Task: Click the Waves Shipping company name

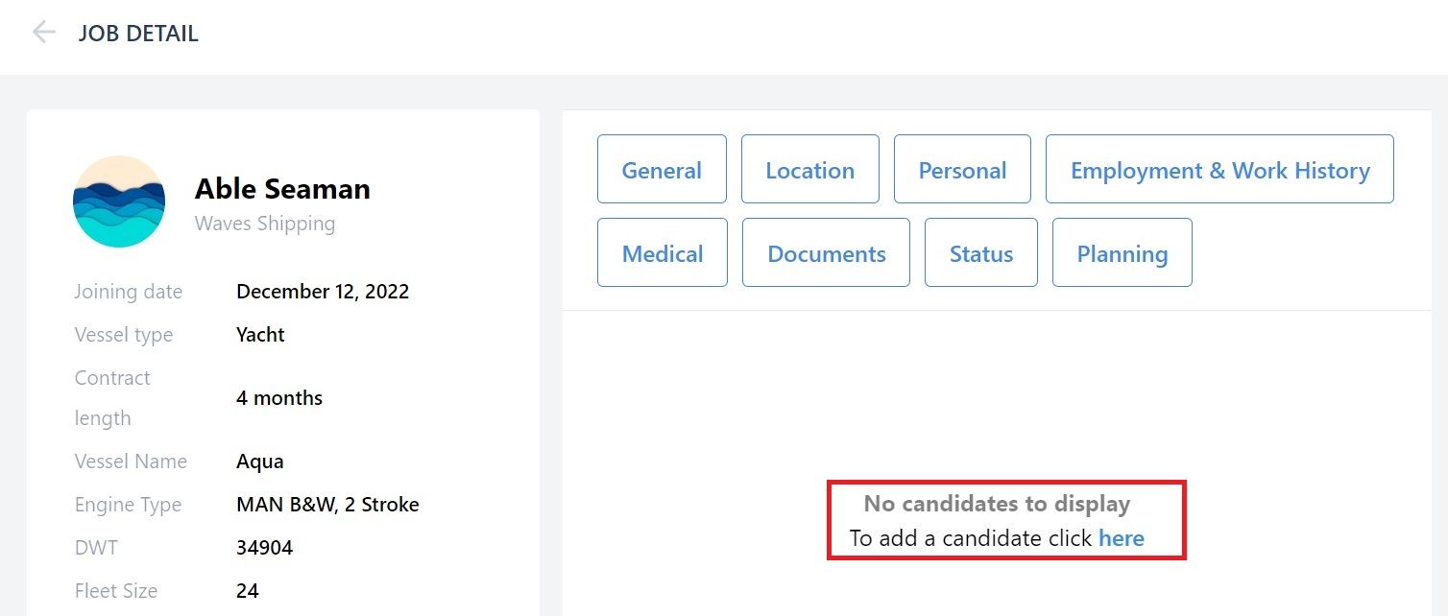Action: click(265, 224)
